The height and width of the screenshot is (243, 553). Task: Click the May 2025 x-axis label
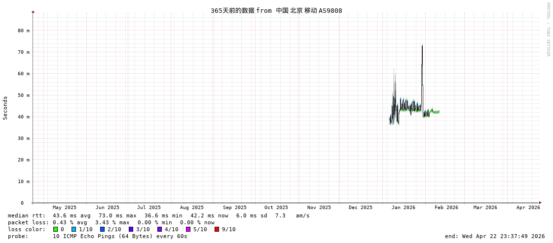tap(65, 208)
